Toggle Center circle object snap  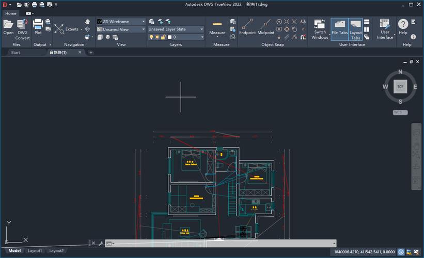tap(279, 22)
